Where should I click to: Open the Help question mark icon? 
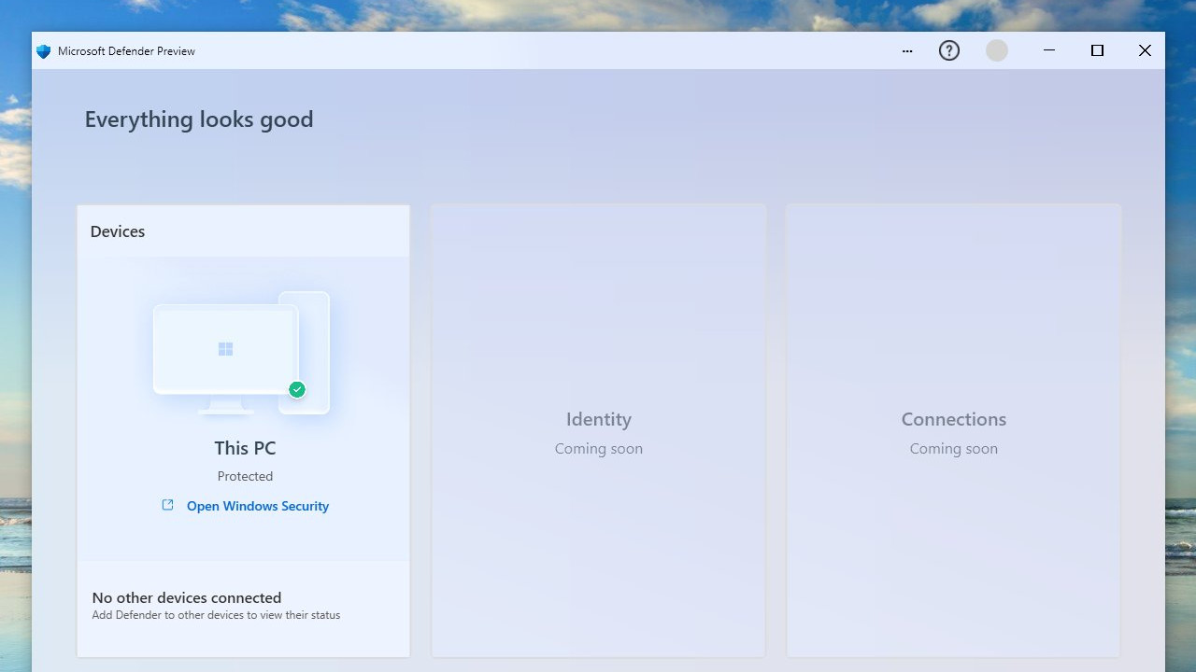click(948, 50)
